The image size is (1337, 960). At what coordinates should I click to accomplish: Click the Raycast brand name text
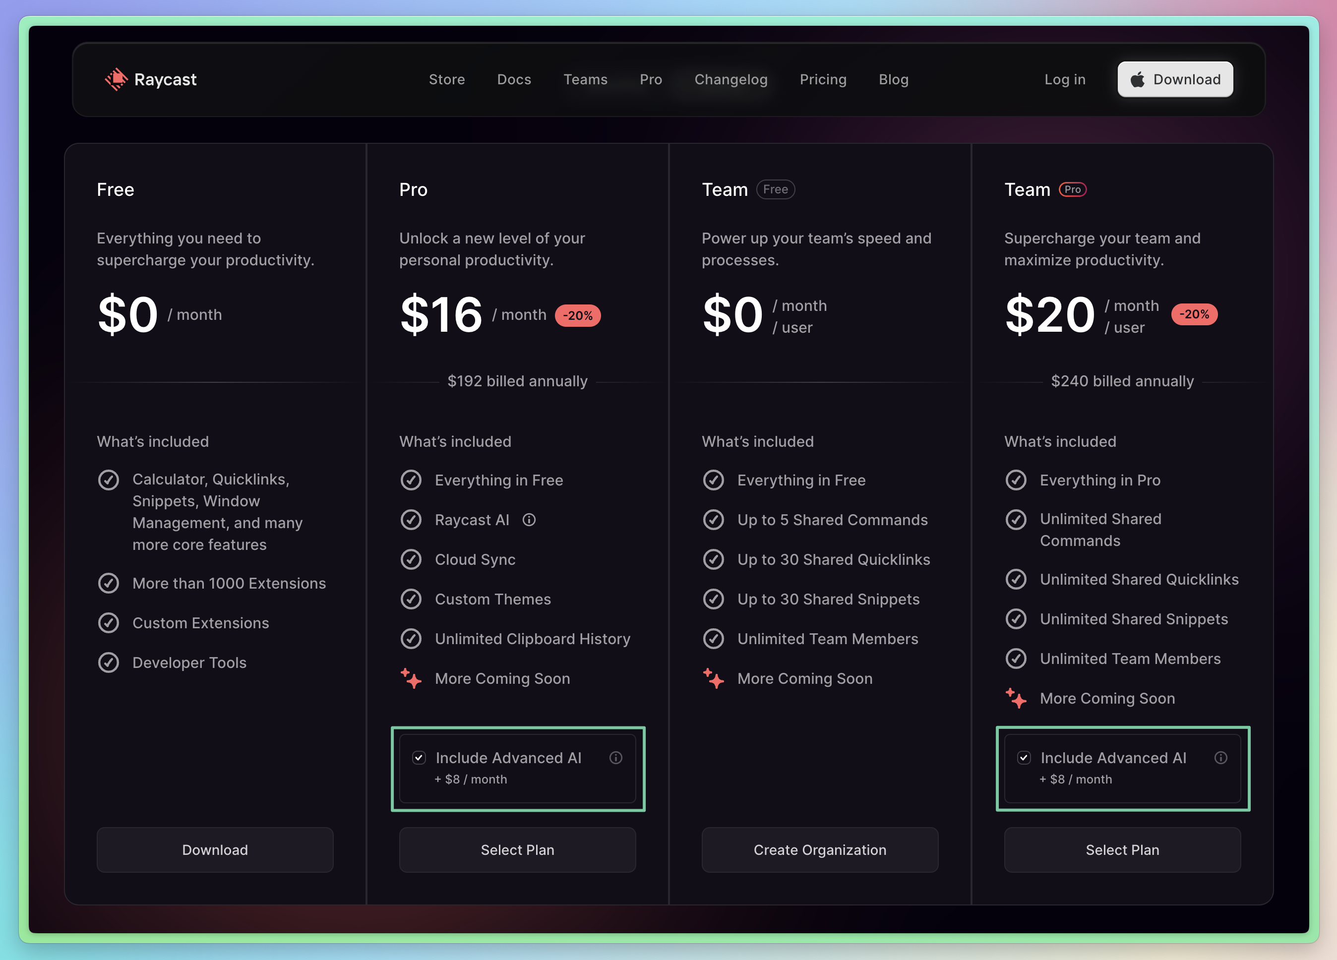pos(166,79)
